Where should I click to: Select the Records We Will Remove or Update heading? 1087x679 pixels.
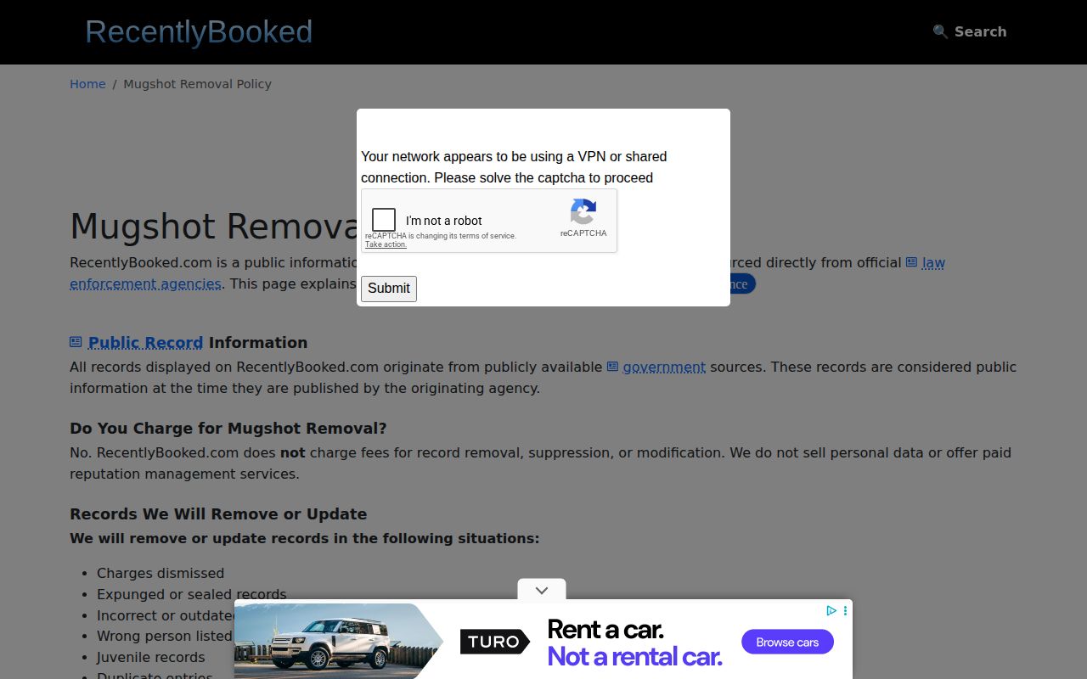point(218,514)
